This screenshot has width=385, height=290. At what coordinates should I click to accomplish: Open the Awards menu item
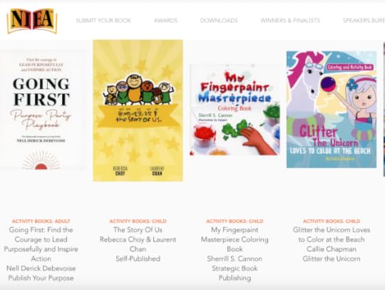pos(165,21)
